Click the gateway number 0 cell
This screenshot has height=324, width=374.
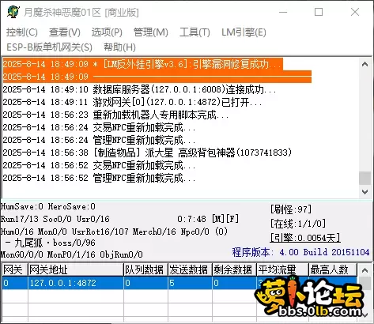pyautogui.click(x=15, y=283)
